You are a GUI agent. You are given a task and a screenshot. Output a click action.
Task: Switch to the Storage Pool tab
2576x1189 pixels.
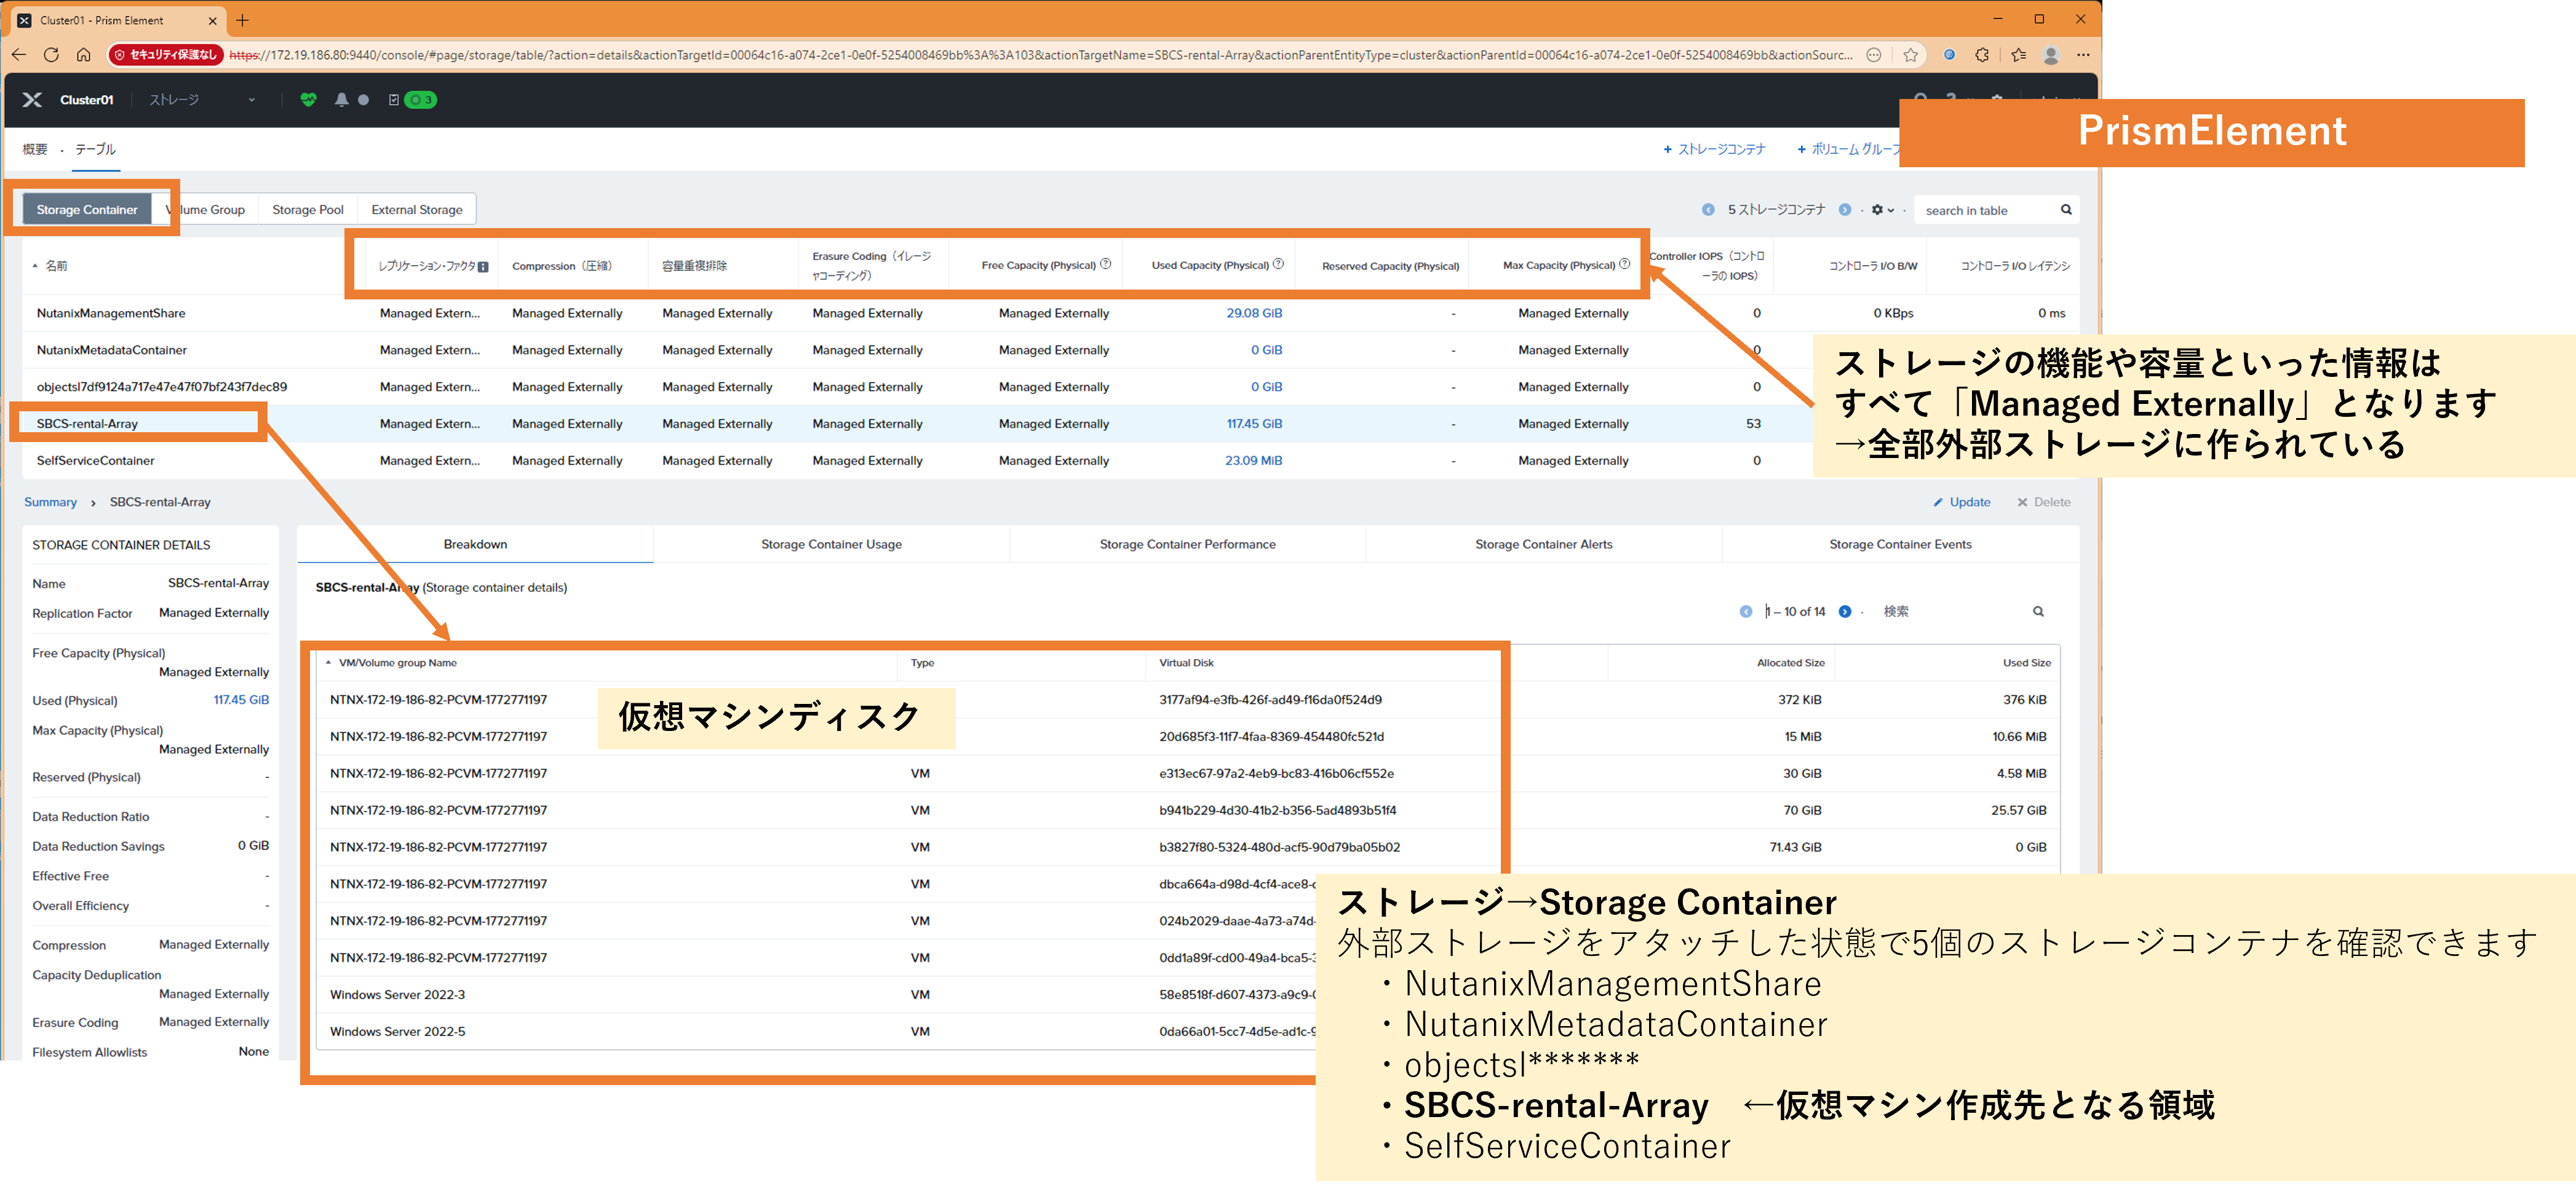pos(308,210)
